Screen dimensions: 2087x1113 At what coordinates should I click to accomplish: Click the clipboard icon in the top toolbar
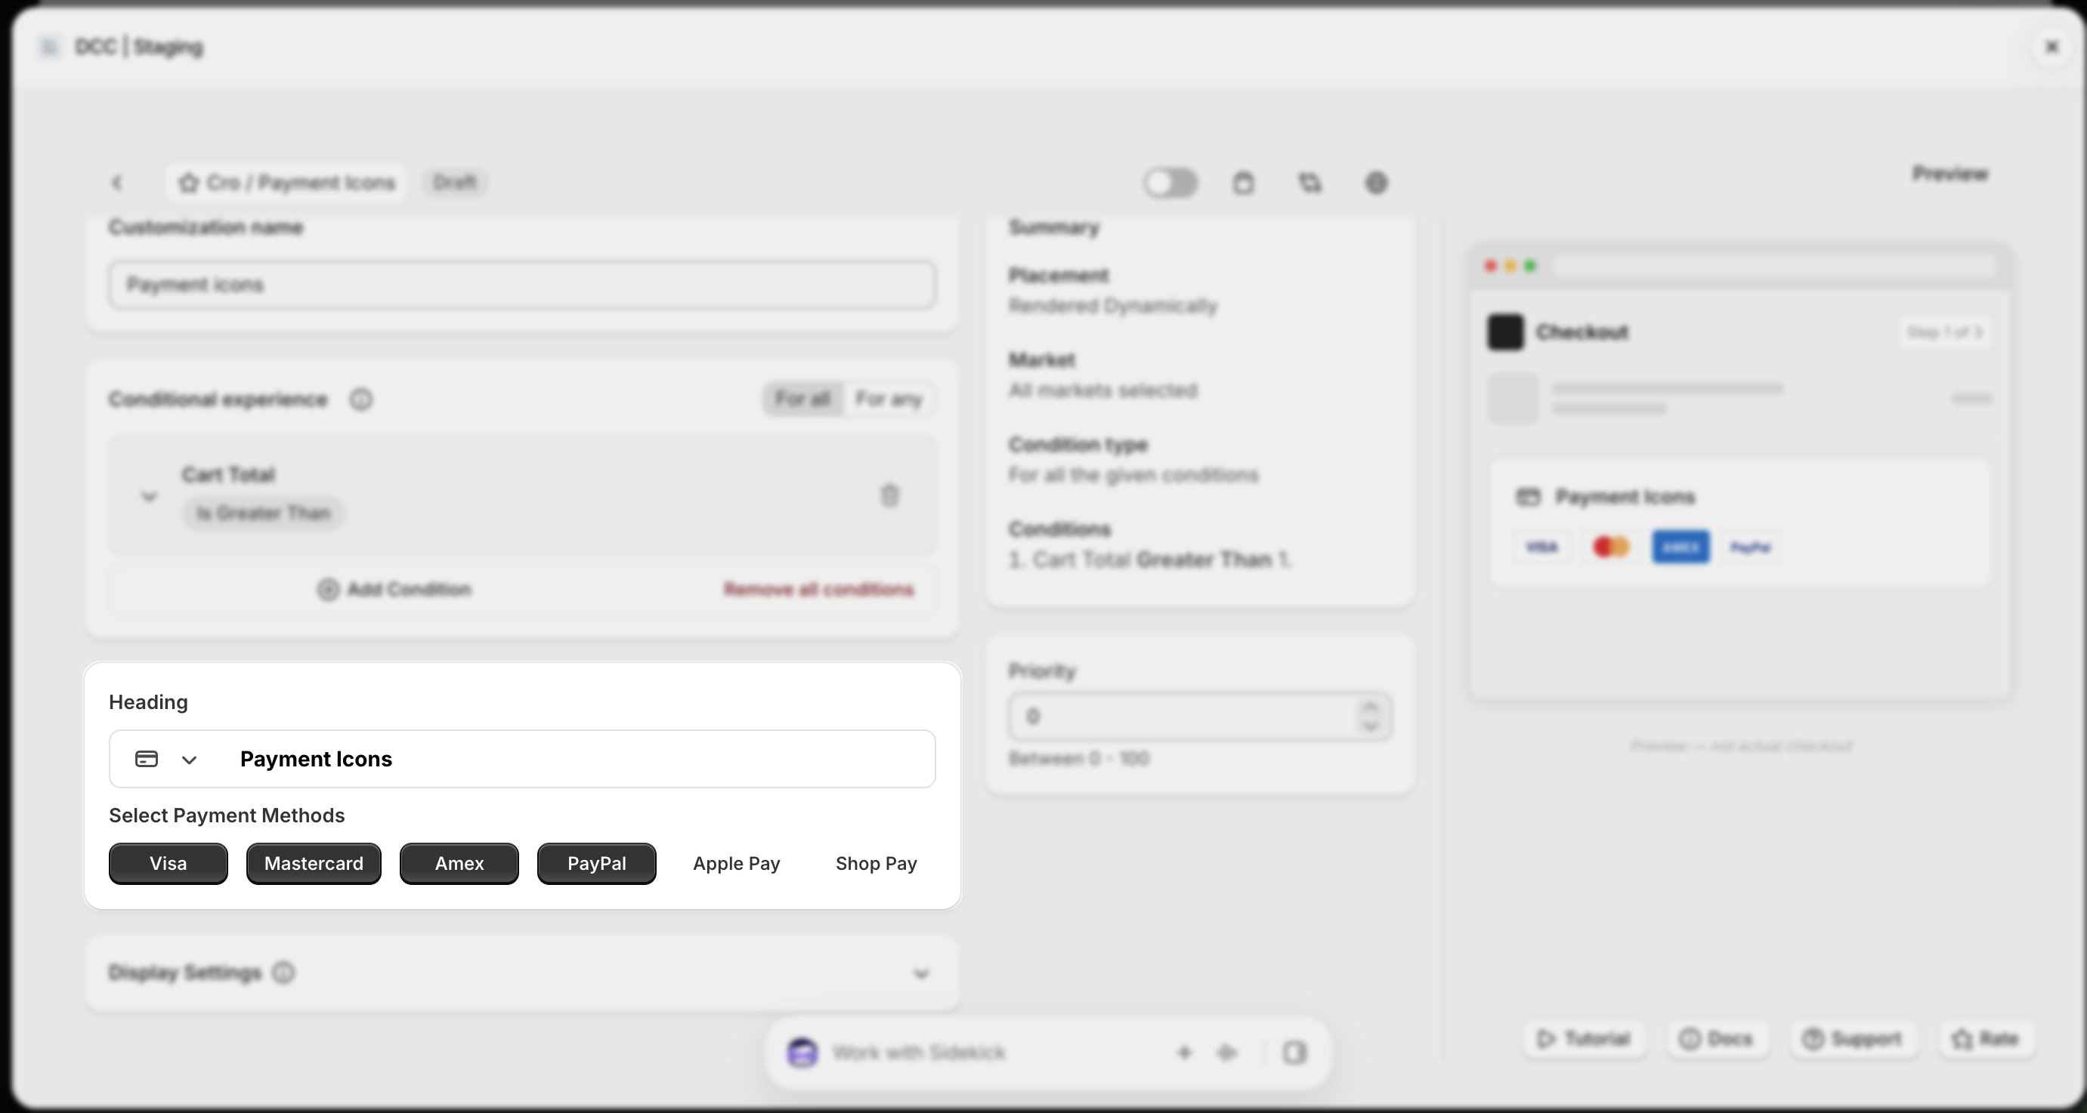1244,183
